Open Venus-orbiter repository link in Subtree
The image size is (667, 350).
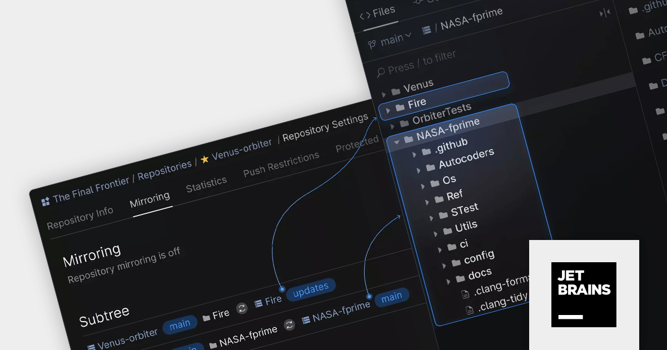pos(127,339)
